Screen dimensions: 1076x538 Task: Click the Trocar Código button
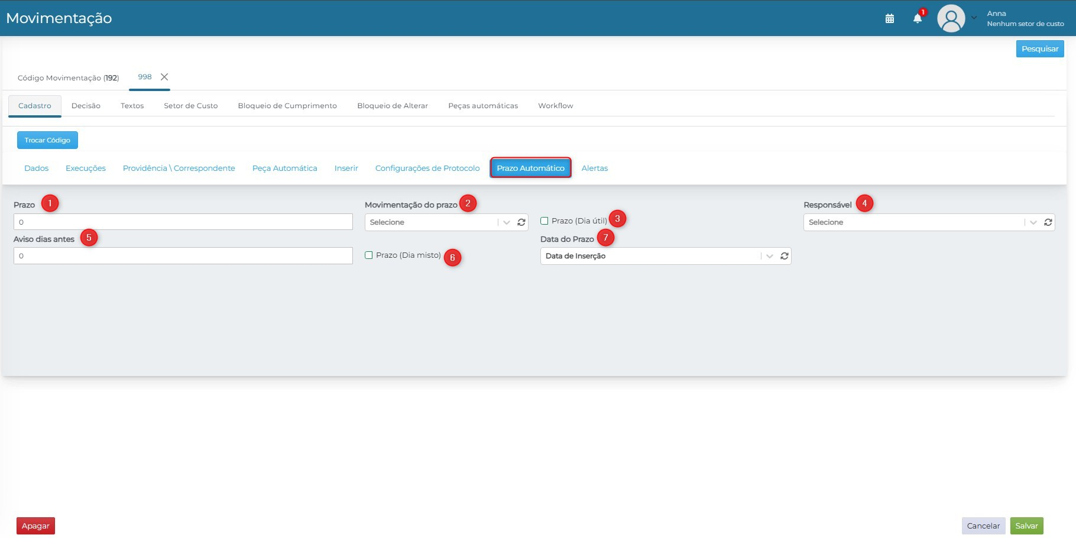(x=47, y=140)
